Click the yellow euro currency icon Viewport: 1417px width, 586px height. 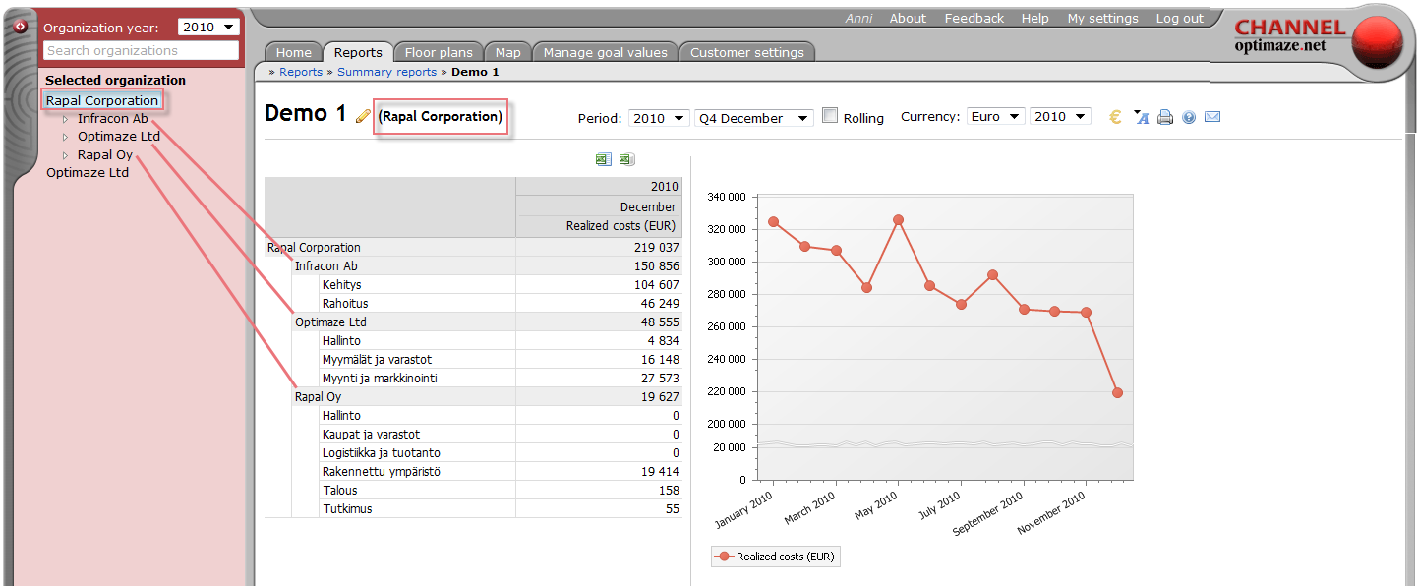click(x=1115, y=117)
